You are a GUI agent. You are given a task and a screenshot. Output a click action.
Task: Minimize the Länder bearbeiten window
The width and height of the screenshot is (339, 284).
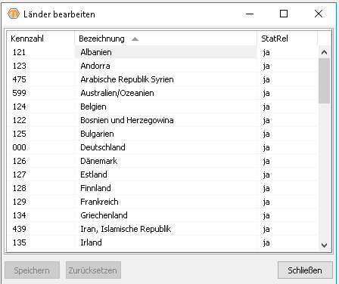coord(250,14)
